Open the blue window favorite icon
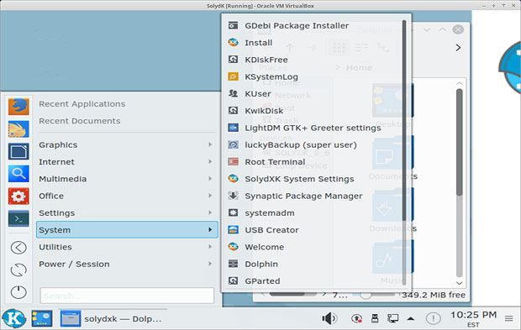The width and height of the screenshot is (521, 330). [x=18, y=151]
